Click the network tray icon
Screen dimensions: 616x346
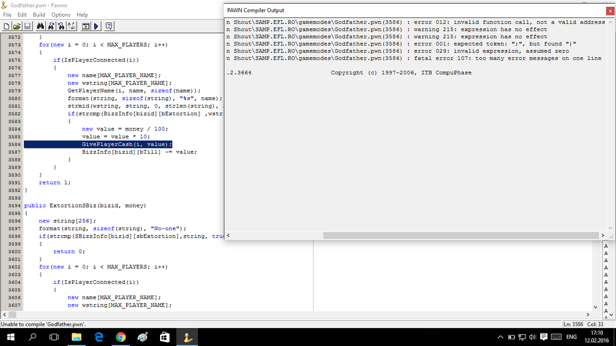click(522, 337)
